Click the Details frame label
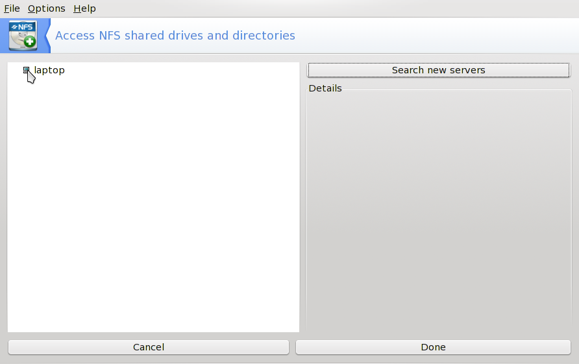The image size is (579, 364). tap(325, 88)
